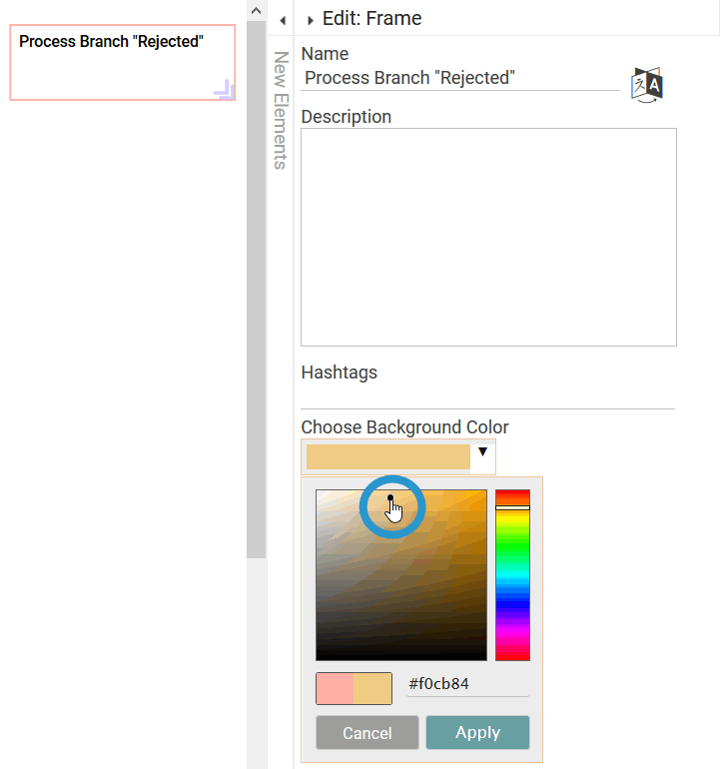The image size is (720, 769).
Task: Click inside the Description text area
Action: point(488,237)
